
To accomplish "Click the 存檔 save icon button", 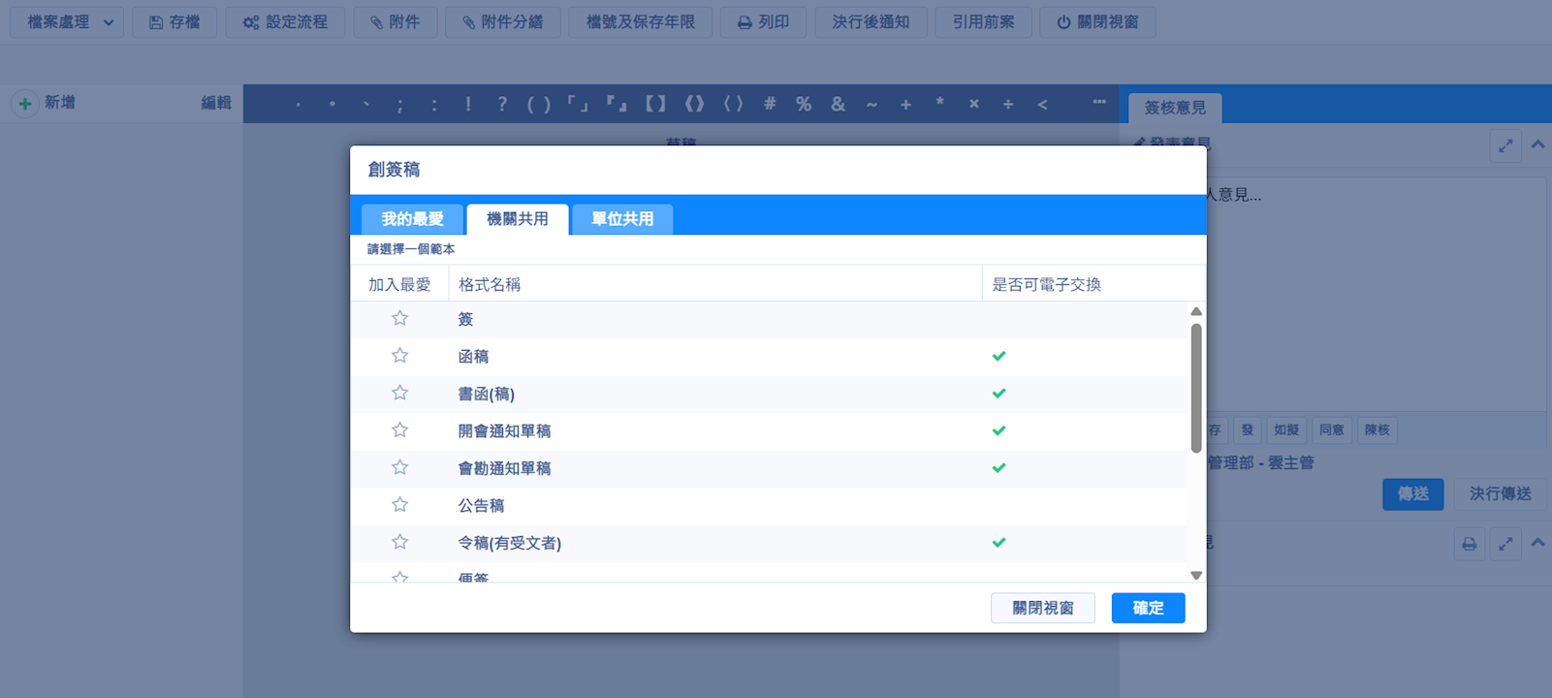I will click(x=174, y=22).
